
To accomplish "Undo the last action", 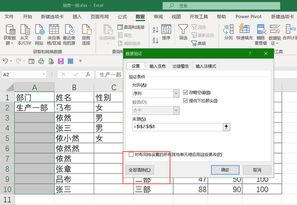I will 6,61.
